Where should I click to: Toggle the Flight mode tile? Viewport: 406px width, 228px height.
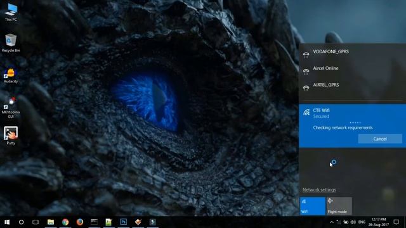(x=339, y=206)
